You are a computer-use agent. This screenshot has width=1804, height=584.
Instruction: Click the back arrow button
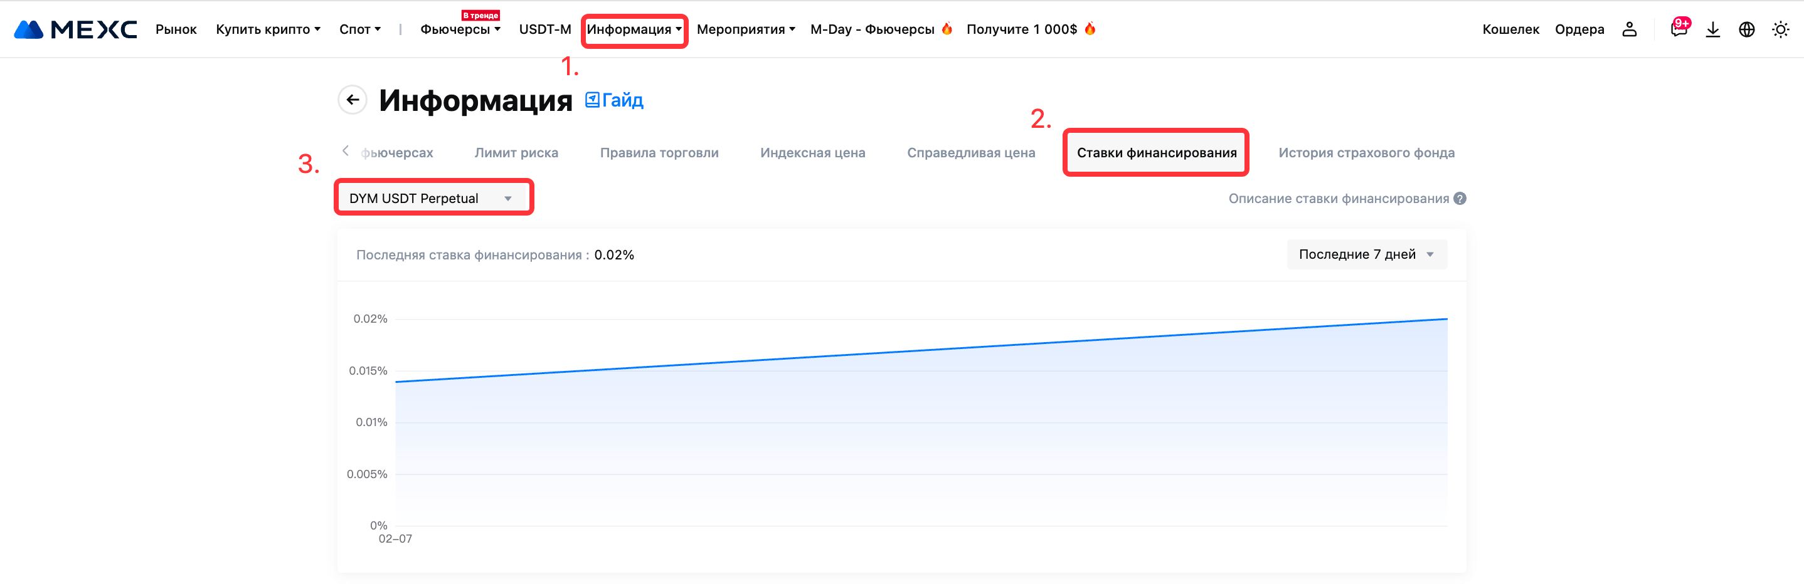pyautogui.click(x=353, y=100)
